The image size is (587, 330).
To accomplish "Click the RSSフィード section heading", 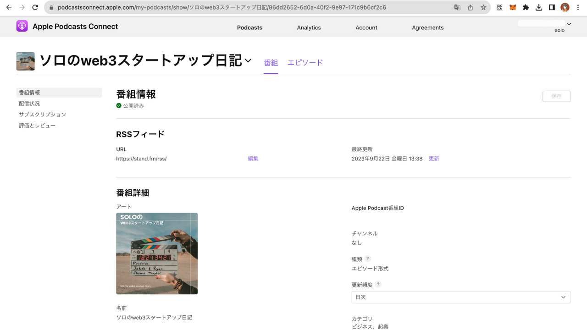I will tap(140, 134).
